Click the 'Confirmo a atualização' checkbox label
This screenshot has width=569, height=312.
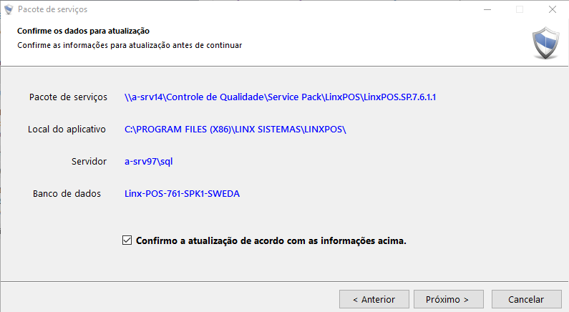point(271,241)
